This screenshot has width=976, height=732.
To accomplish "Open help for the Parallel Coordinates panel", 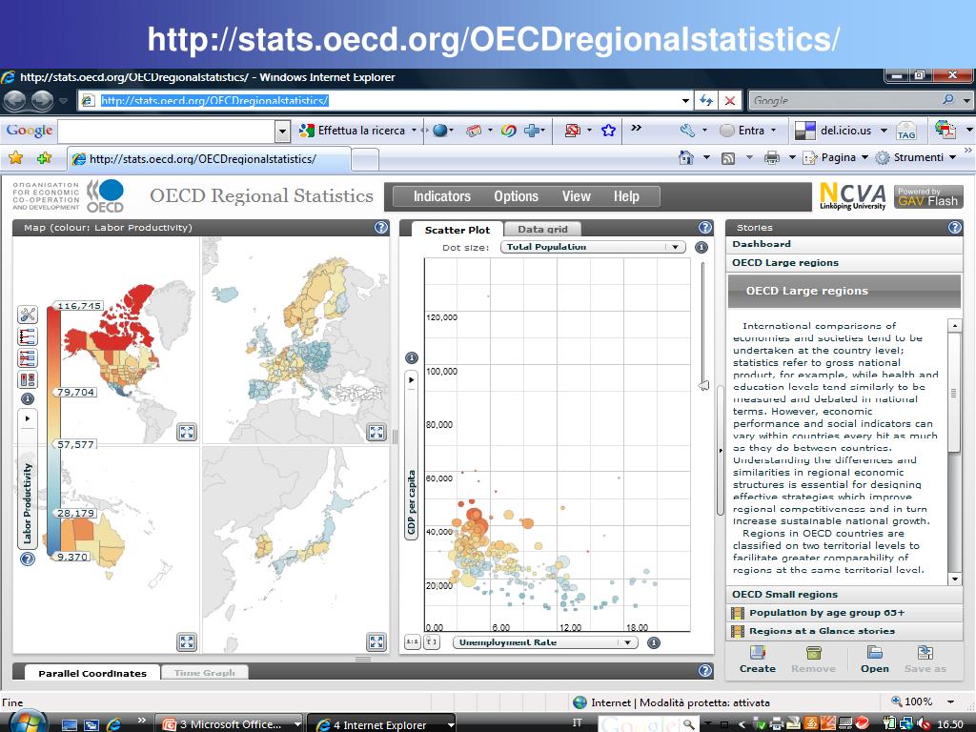I will click(x=704, y=670).
